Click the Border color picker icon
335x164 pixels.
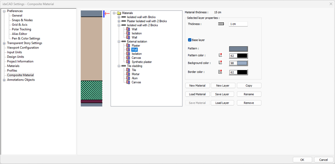(x=220, y=72)
